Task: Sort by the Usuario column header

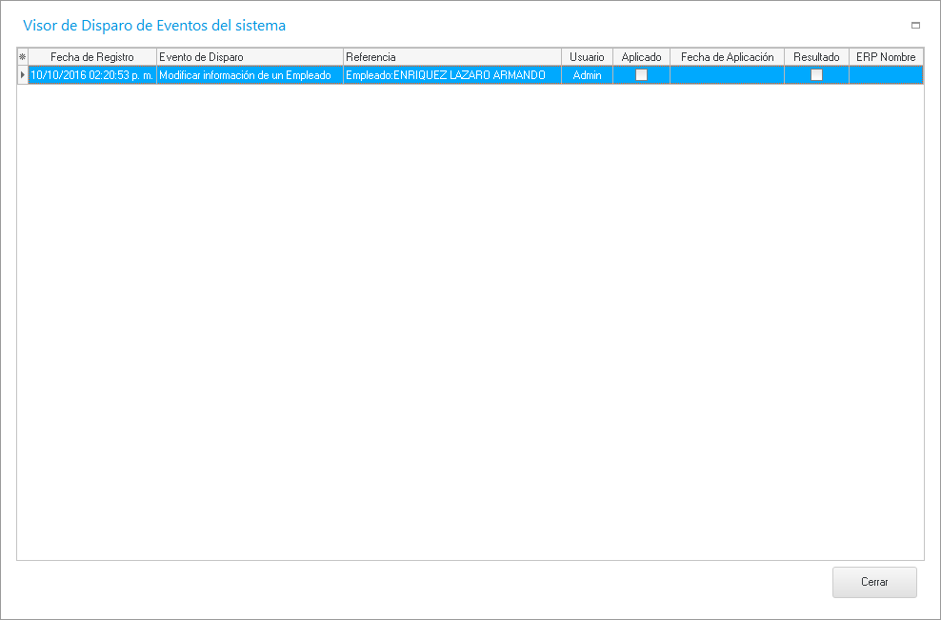Action: 587,57
